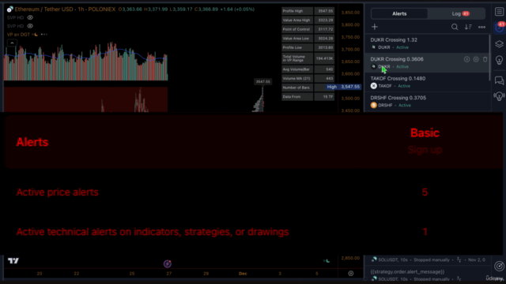Click the Volume MA (21) table row

(308, 78)
